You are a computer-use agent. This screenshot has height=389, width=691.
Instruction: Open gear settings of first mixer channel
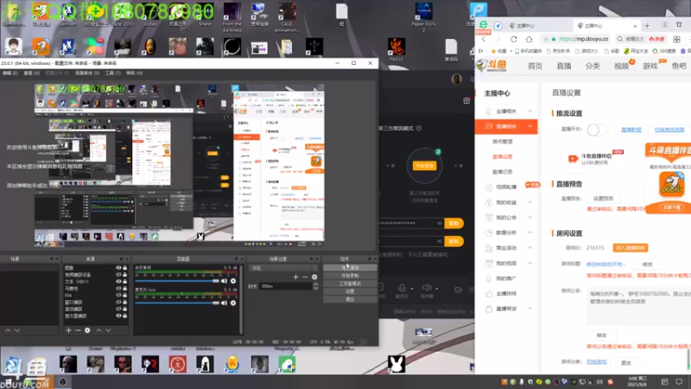pyautogui.click(x=233, y=281)
